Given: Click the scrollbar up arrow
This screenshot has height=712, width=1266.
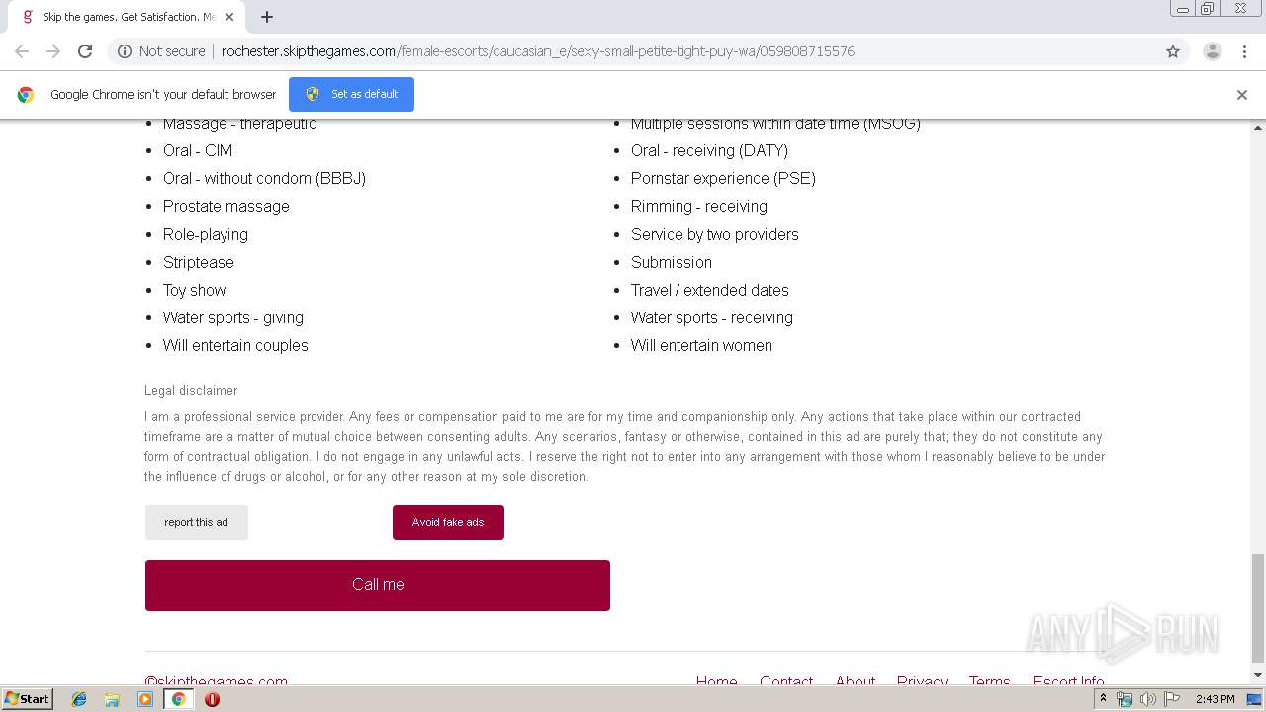Looking at the screenshot, I should tap(1258, 128).
